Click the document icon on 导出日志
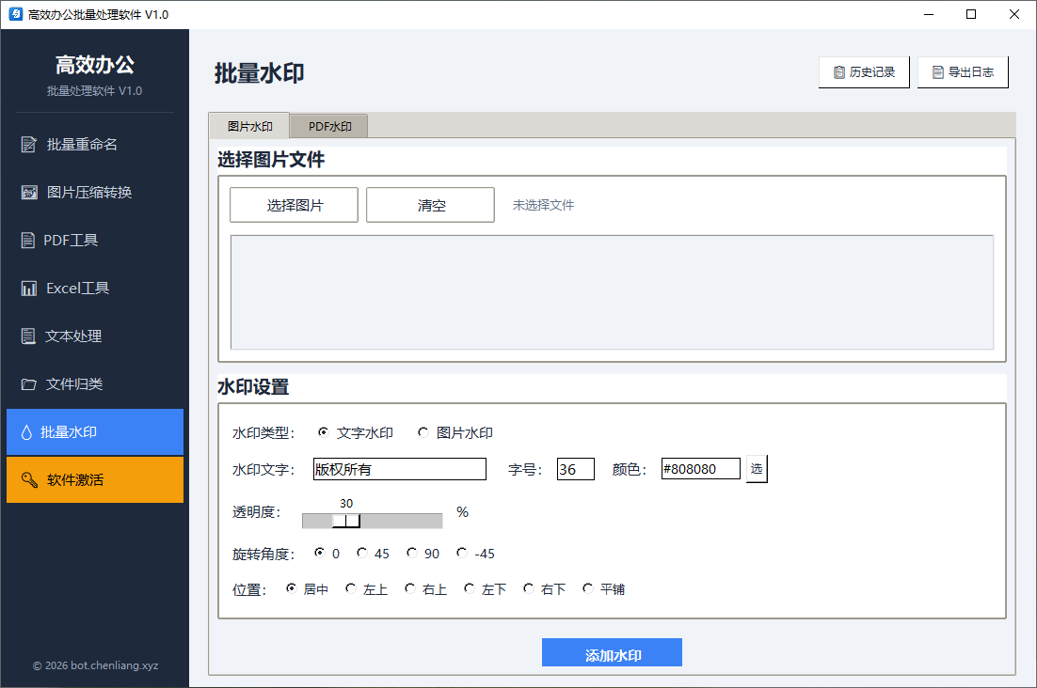 click(938, 72)
